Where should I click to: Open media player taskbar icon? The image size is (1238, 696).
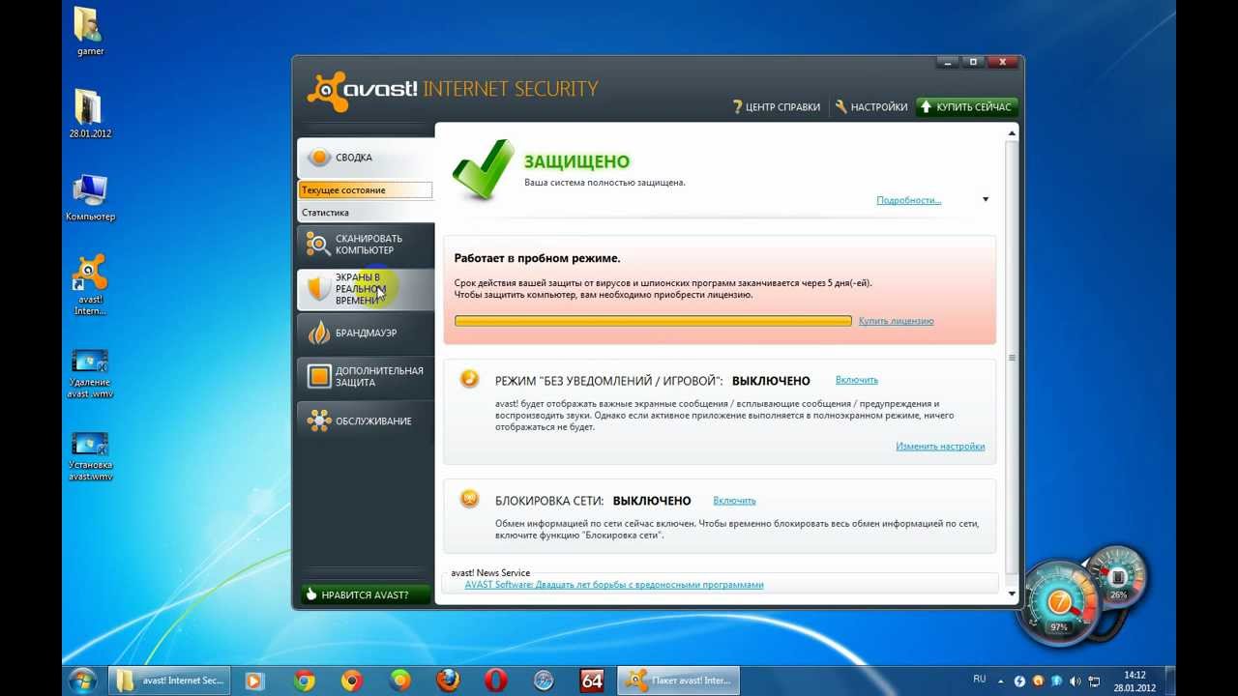(253, 681)
